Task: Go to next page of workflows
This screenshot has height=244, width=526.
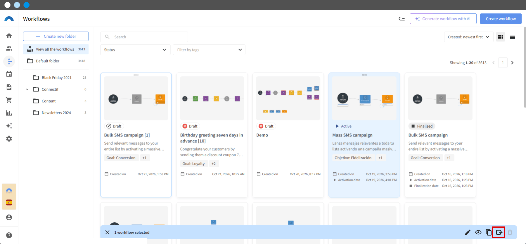Action: (x=512, y=63)
